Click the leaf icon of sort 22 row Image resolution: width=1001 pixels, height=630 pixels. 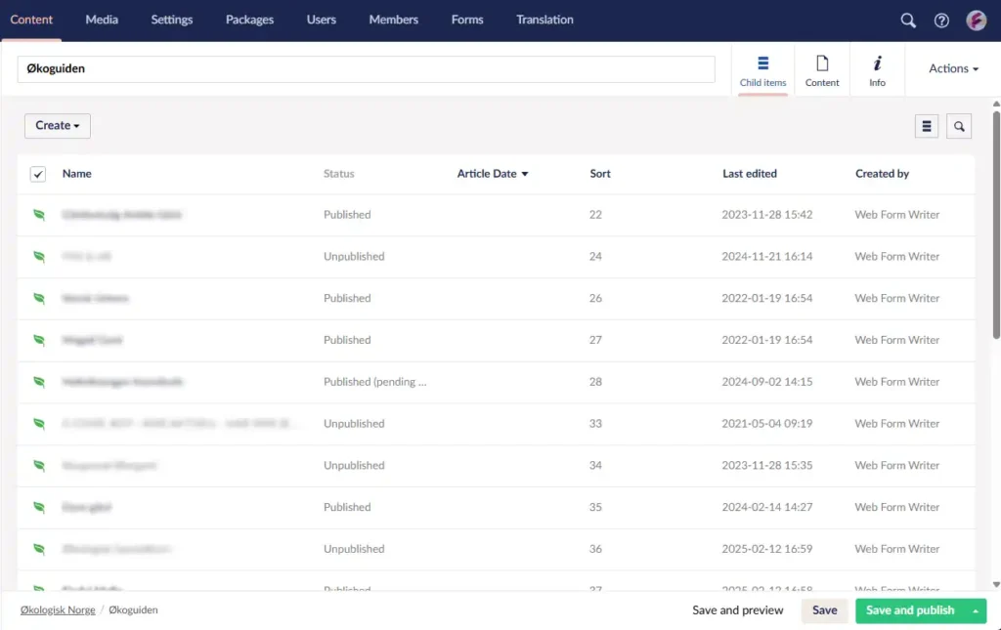click(39, 215)
